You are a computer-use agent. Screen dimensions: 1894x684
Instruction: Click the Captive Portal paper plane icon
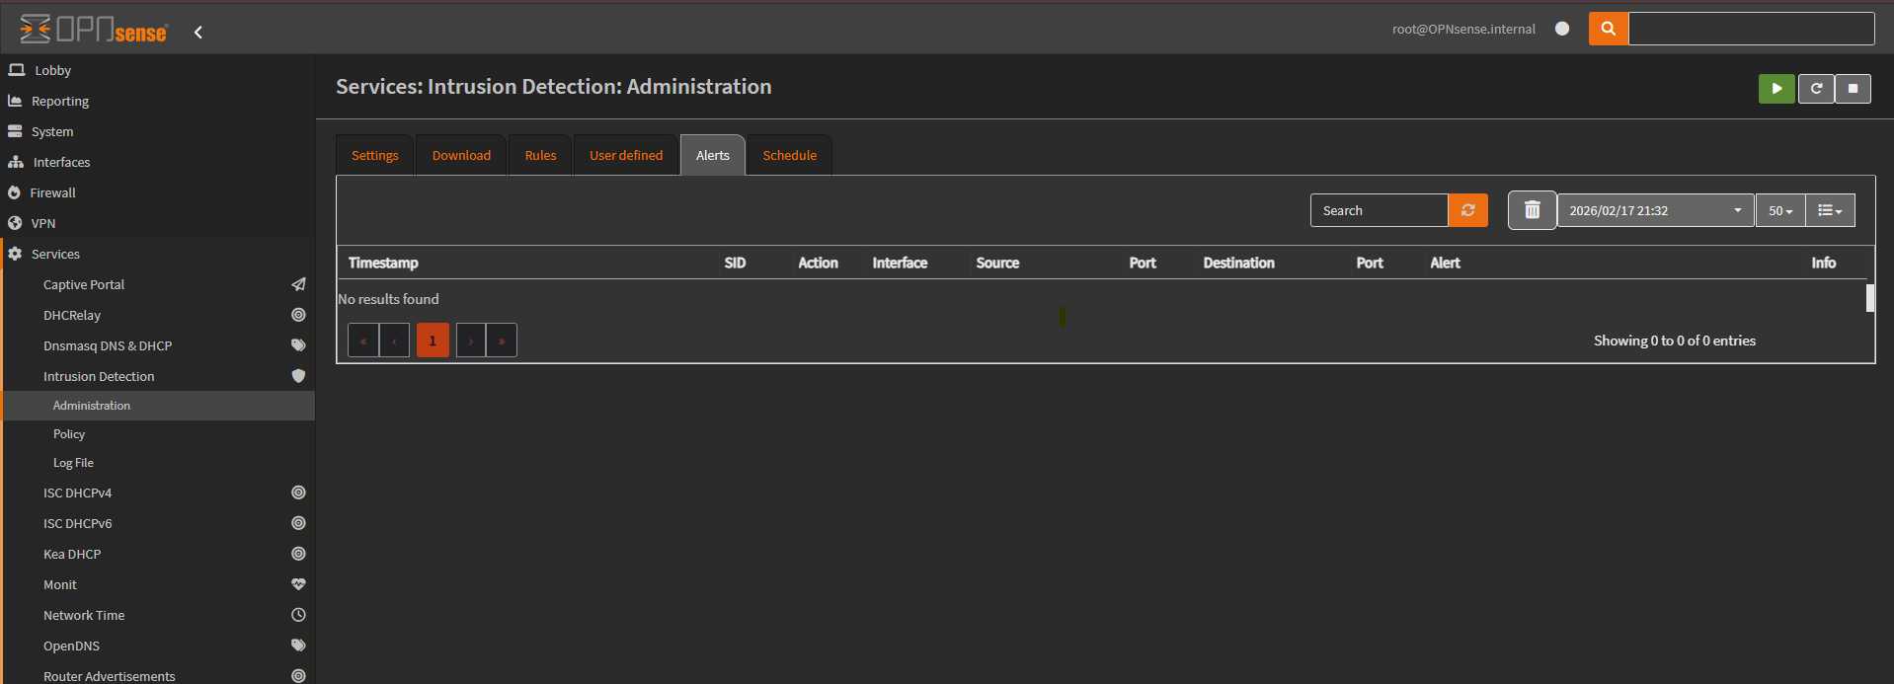298,284
